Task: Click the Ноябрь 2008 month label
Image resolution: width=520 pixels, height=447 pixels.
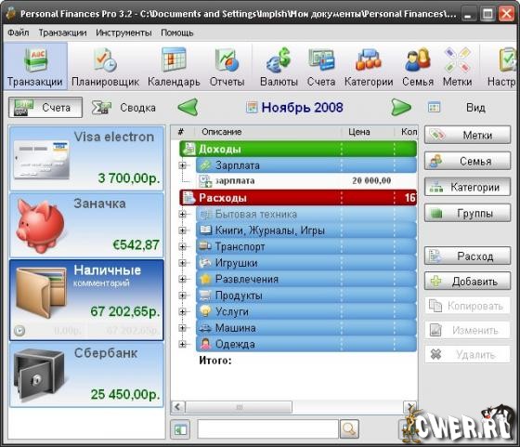Action: click(x=302, y=108)
